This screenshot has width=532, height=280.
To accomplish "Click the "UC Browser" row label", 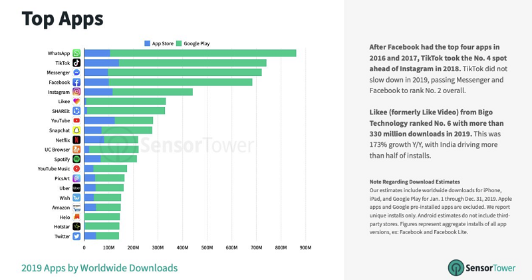I will [x=57, y=150].
